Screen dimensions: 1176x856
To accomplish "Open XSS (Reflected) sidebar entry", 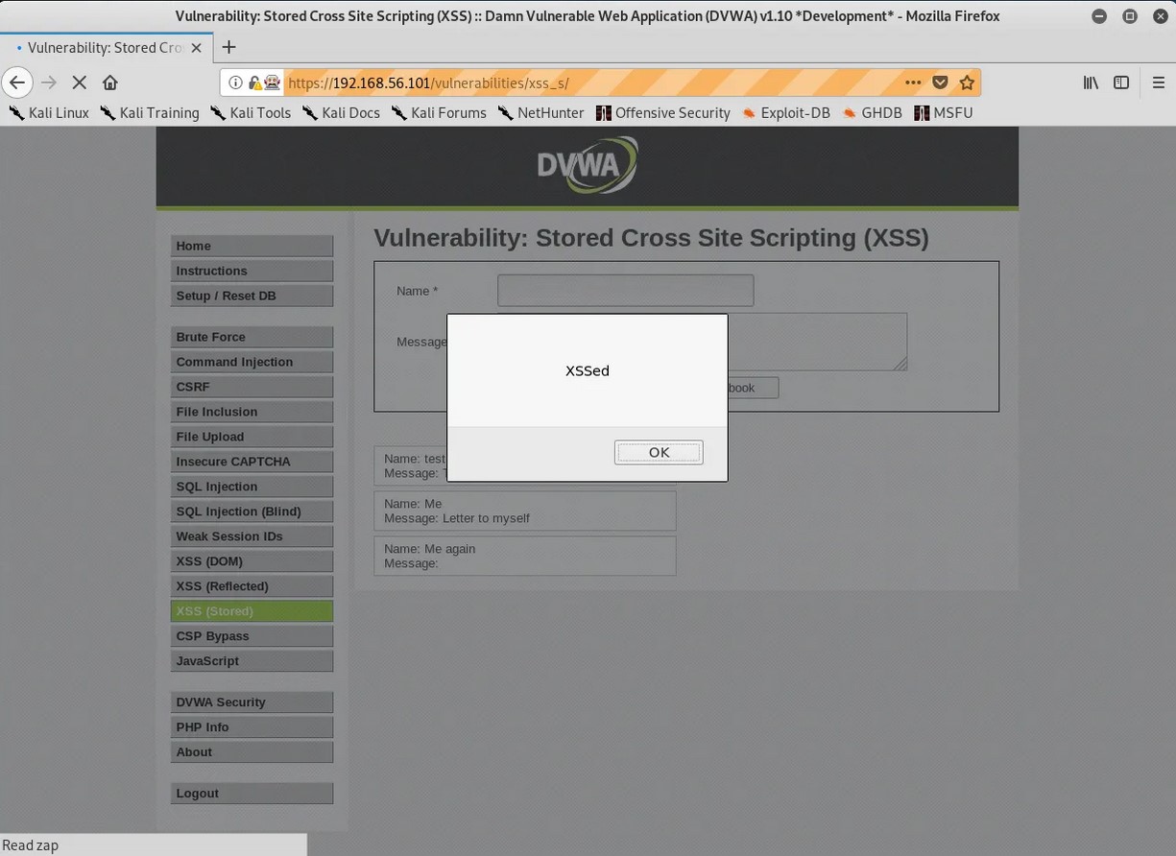I will coord(252,586).
